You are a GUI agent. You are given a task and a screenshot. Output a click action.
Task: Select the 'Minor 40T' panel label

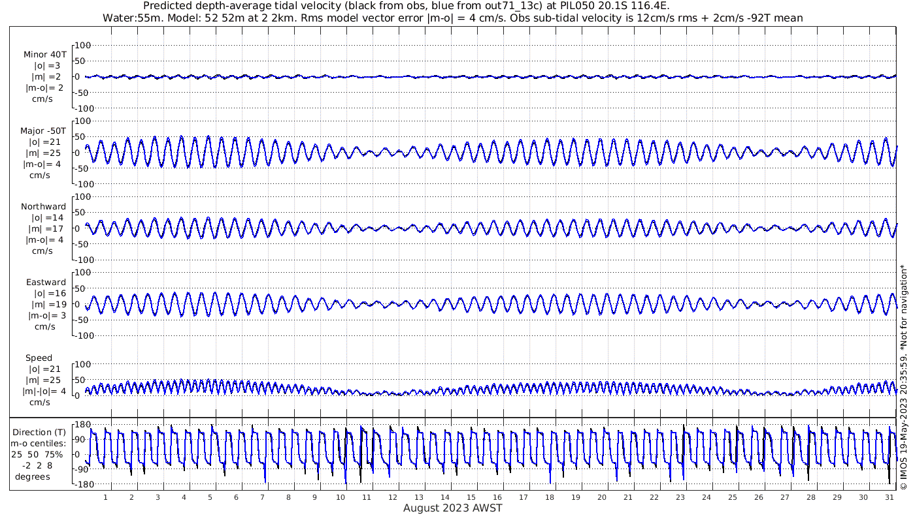[x=44, y=55]
